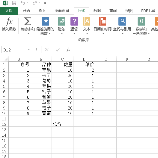This screenshot has height=158, width=158.
Task: Switch to the 数据 tab
Action: click(x=97, y=11)
